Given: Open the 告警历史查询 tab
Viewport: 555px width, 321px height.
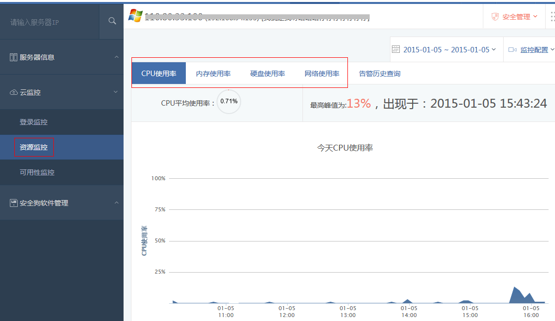Looking at the screenshot, I should 380,74.
